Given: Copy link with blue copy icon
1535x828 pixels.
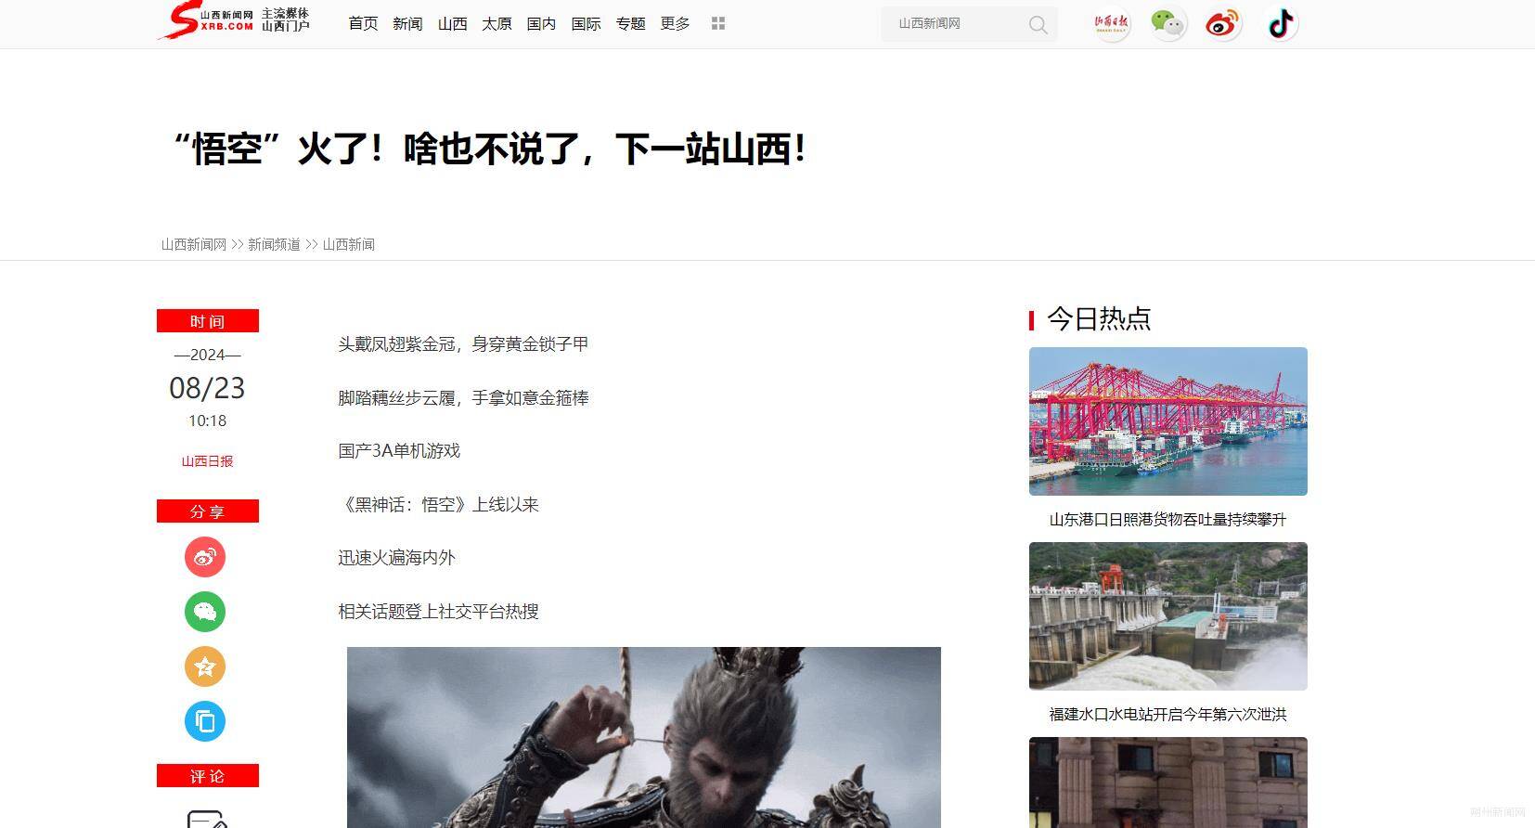Looking at the screenshot, I should click(x=205, y=721).
